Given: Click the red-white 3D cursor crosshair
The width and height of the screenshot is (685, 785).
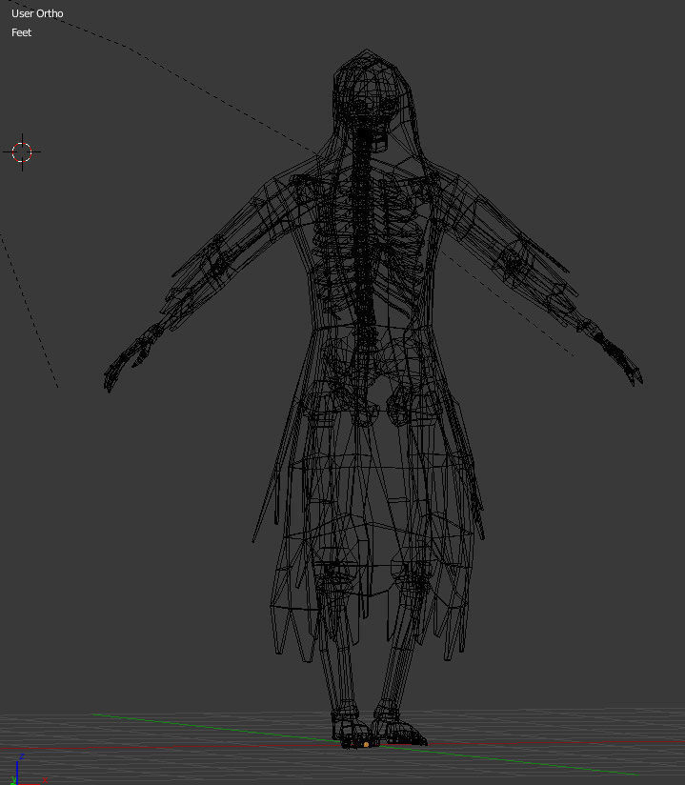Looking at the screenshot, I should click(22, 152).
